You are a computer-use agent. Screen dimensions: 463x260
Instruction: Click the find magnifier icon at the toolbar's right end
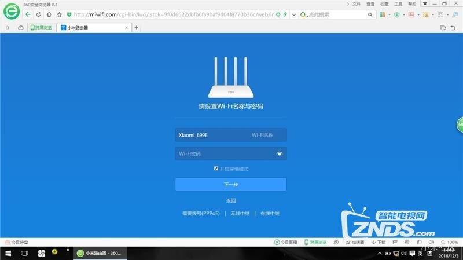pyautogui.click(x=455, y=14)
